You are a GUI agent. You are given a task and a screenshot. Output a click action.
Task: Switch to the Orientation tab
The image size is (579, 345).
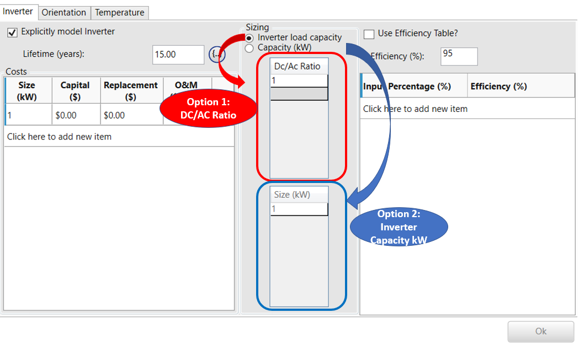click(x=64, y=12)
